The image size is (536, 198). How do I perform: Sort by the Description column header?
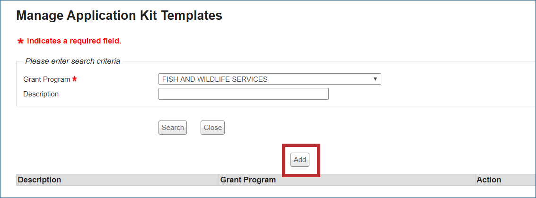tap(40, 180)
